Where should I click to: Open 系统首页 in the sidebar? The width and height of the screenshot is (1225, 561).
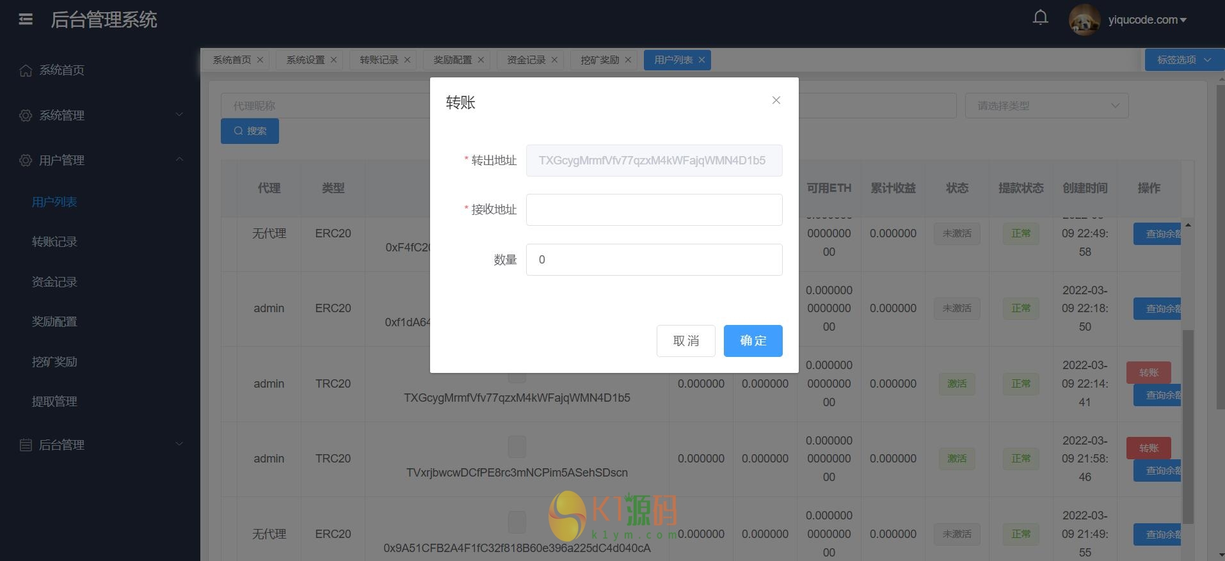[x=62, y=70]
